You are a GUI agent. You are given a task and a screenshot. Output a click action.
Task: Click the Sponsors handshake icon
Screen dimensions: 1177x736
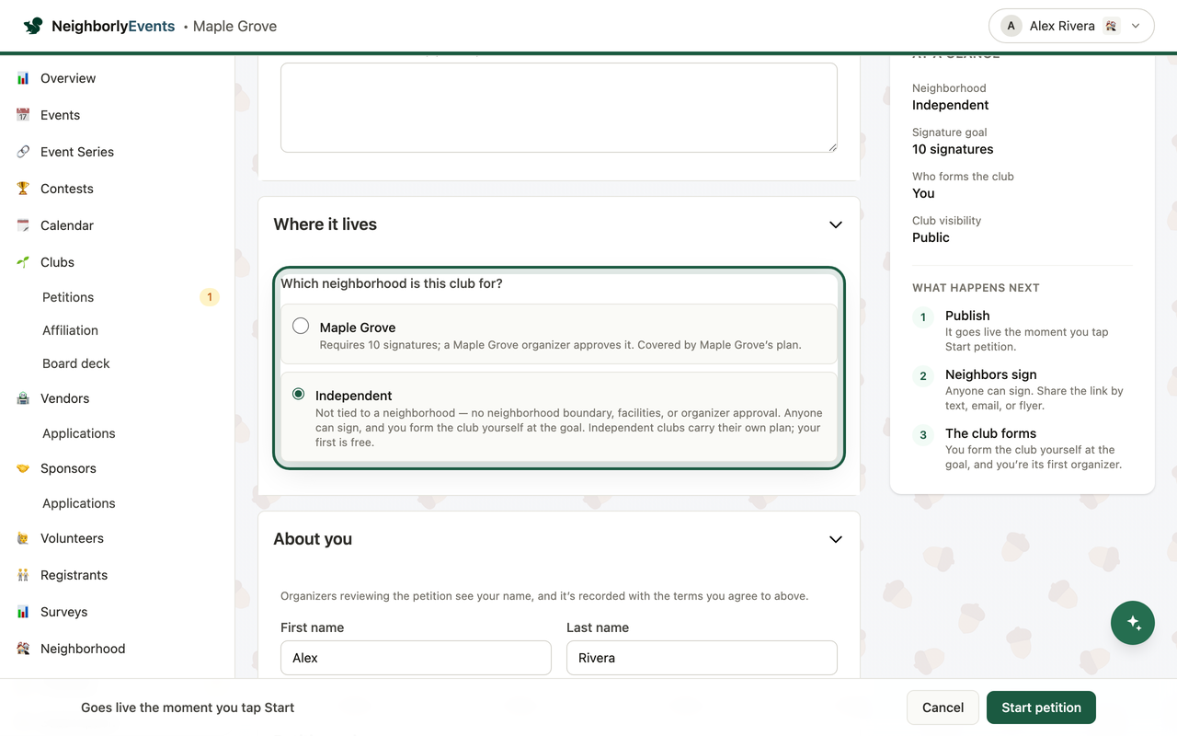click(x=23, y=468)
